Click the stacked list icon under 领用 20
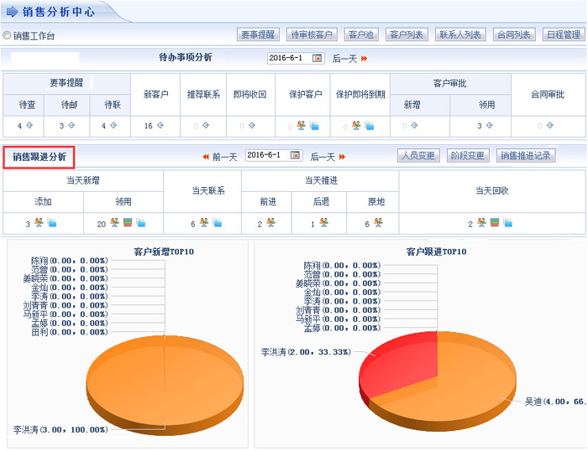This screenshot has width=588, height=451. click(128, 223)
